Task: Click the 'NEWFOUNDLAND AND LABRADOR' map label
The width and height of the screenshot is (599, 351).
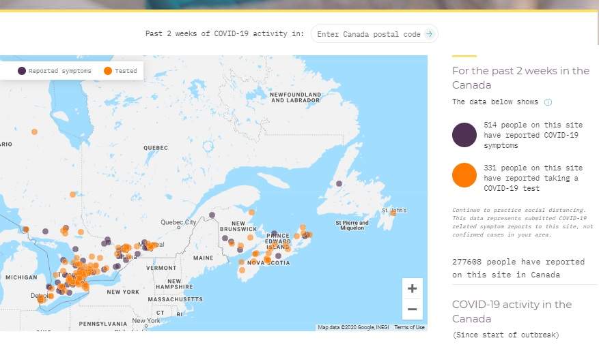Action: 295,97
